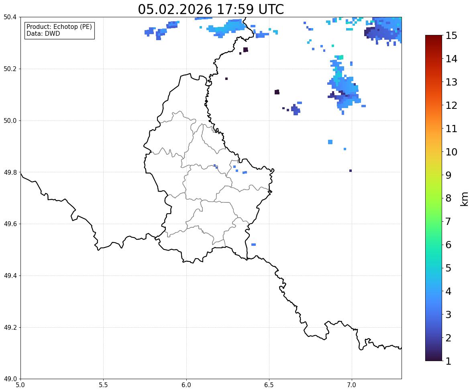Click the colorbar label 8
This screenshot has height=392, width=473.
tap(449, 198)
